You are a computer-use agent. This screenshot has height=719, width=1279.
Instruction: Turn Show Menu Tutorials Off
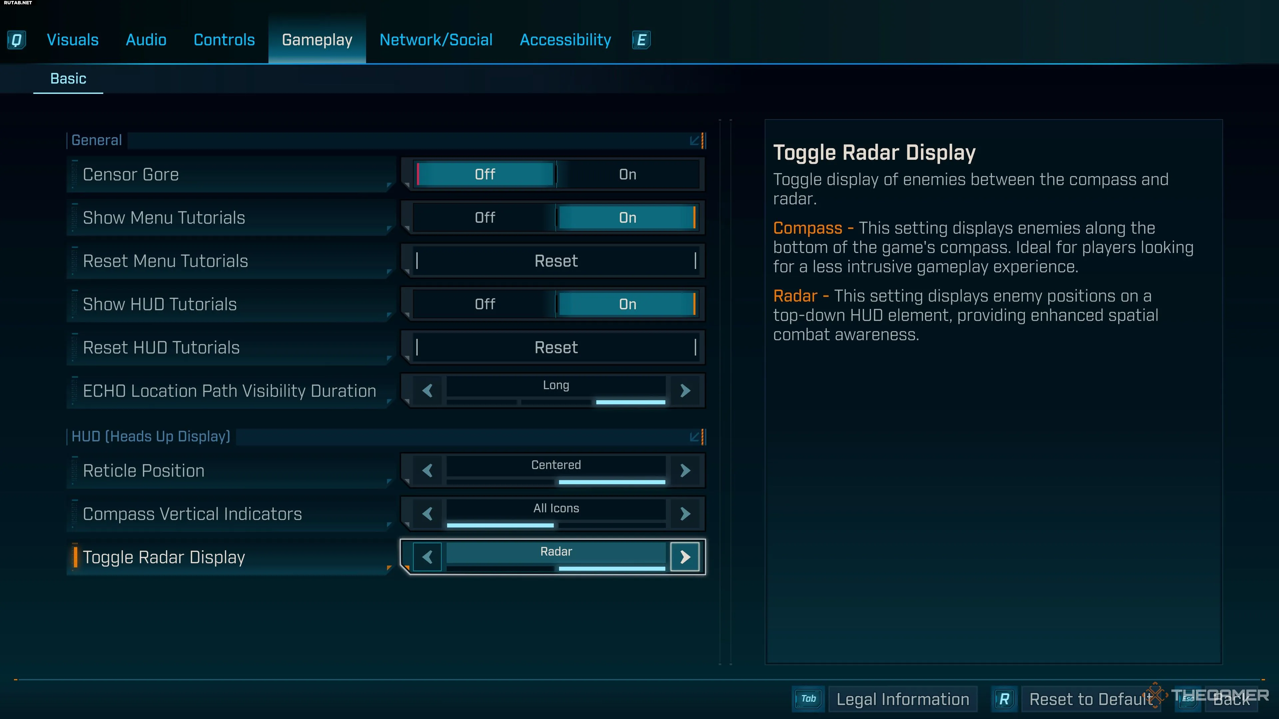click(485, 217)
